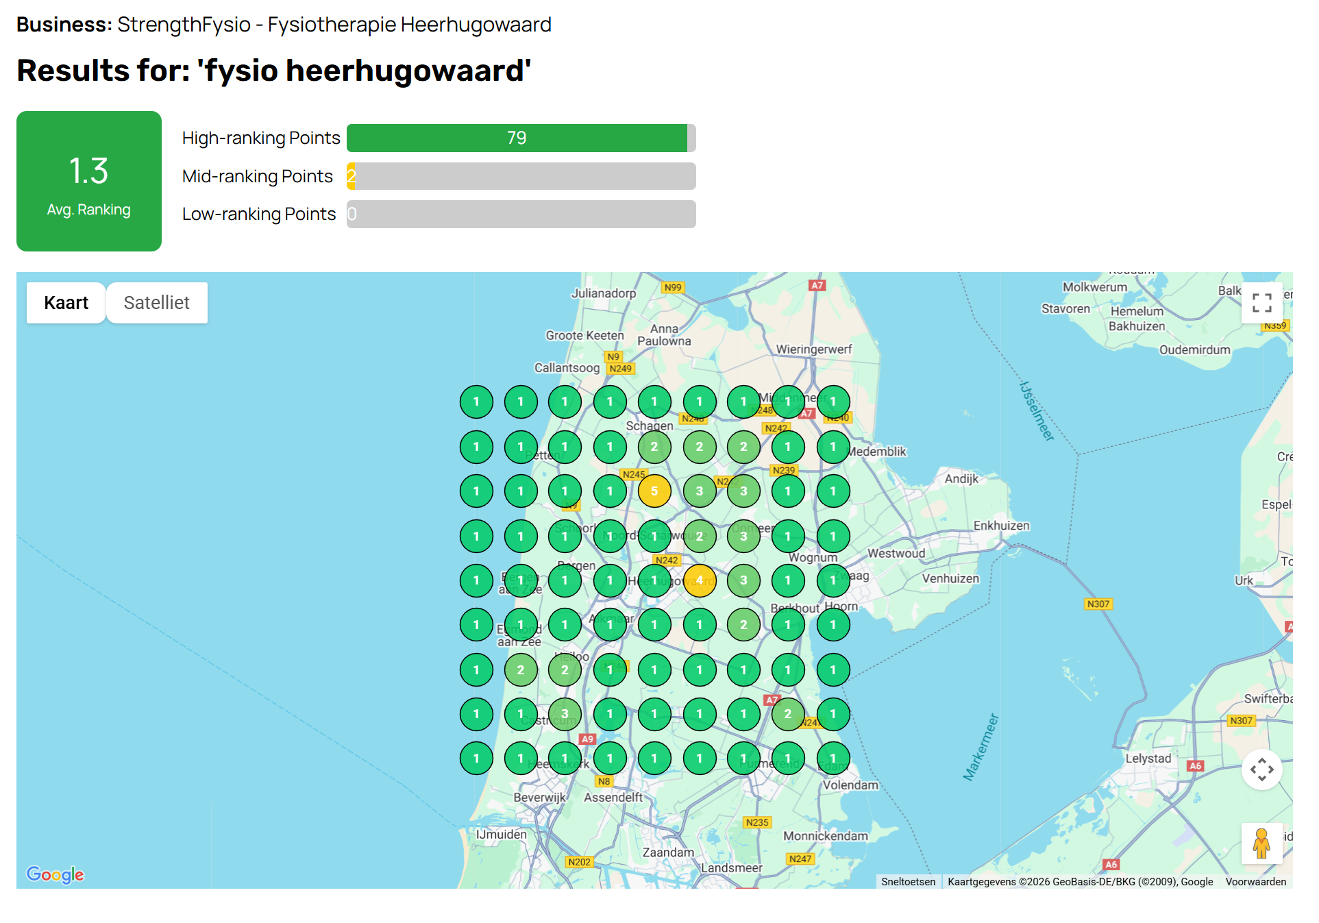The width and height of the screenshot is (1319, 923).
Task: Click rank 2 marker near Hoorn
Action: pyautogui.click(x=743, y=625)
